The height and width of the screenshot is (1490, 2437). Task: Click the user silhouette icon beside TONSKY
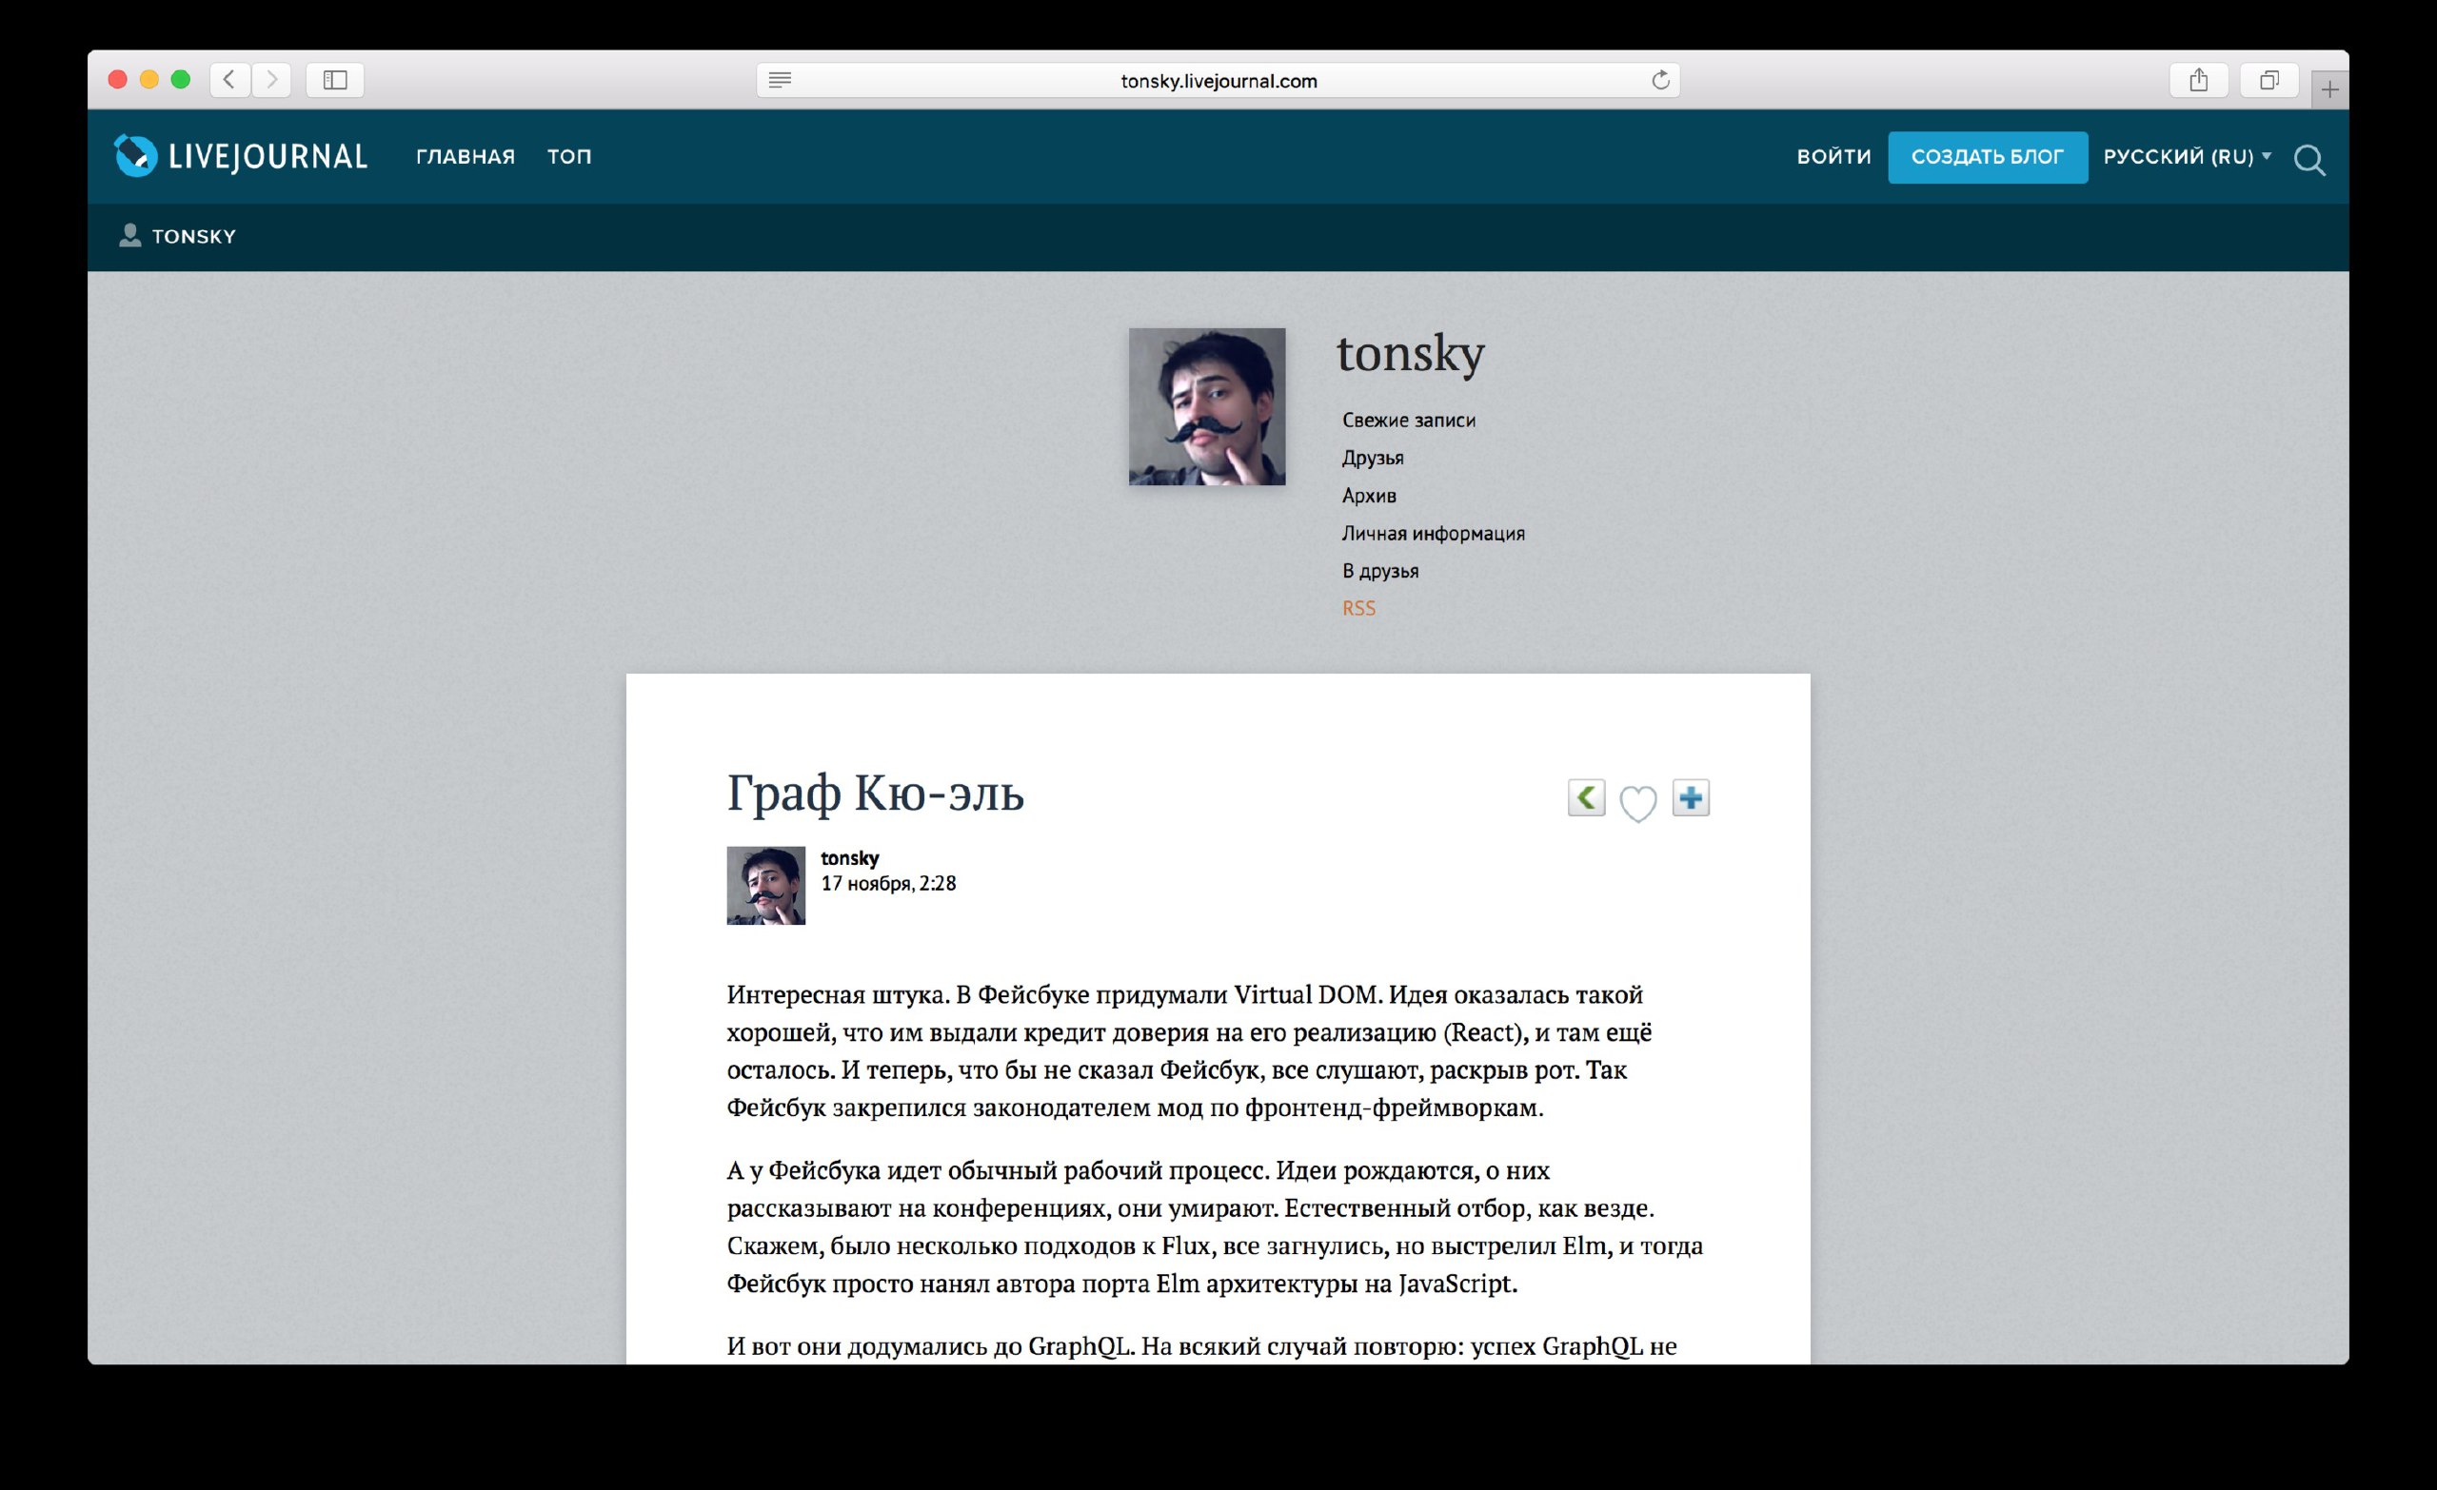click(x=129, y=235)
